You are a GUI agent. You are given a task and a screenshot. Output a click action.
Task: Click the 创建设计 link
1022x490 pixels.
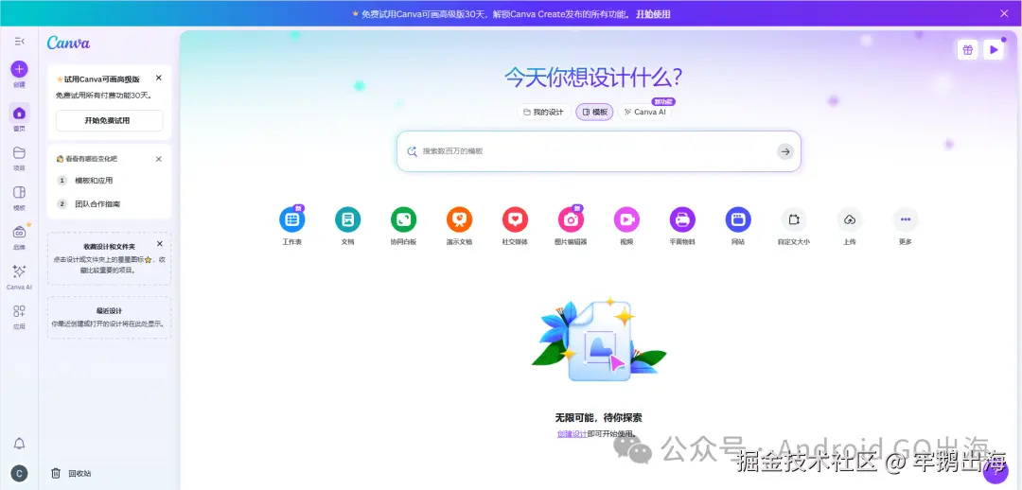(x=572, y=434)
